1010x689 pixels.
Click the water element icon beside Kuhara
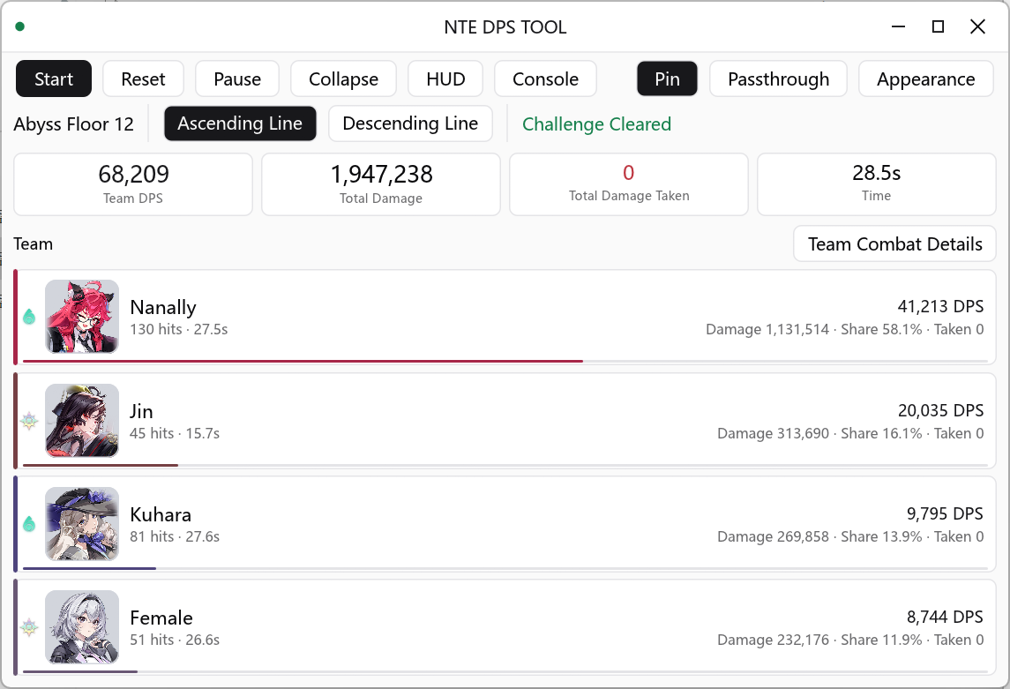click(x=29, y=524)
